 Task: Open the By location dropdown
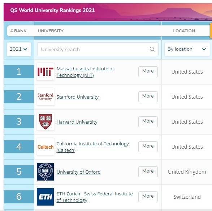[x=187, y=49]
